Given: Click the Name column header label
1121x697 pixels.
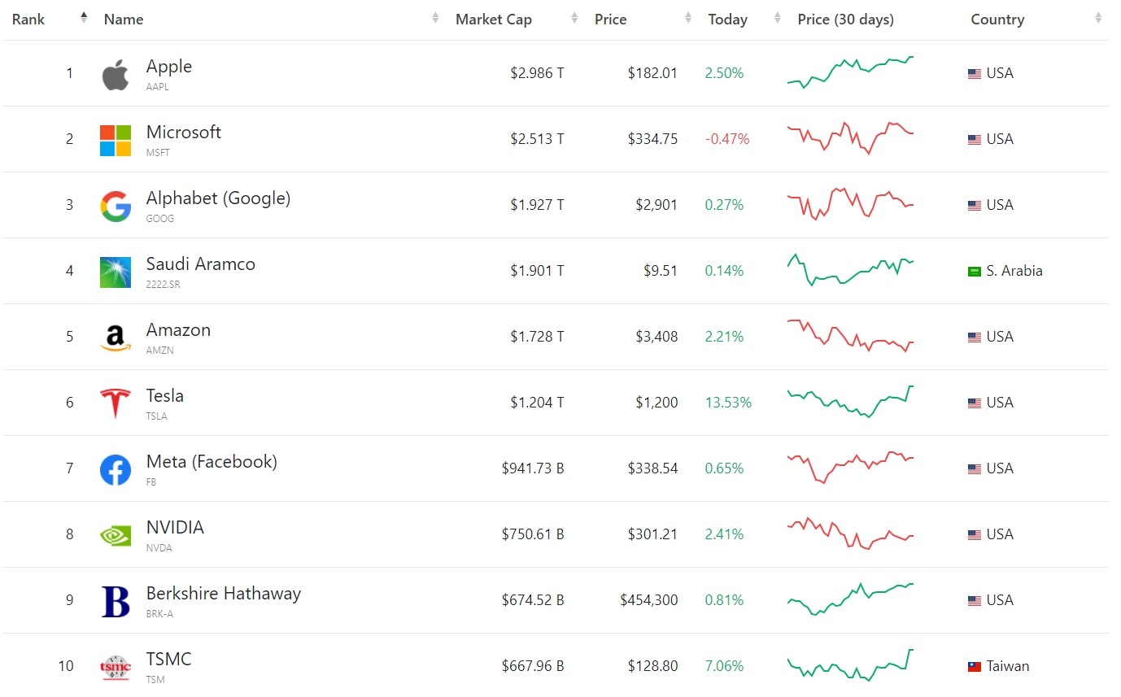Looking at the screenshot, I should (x=124, y=20).
